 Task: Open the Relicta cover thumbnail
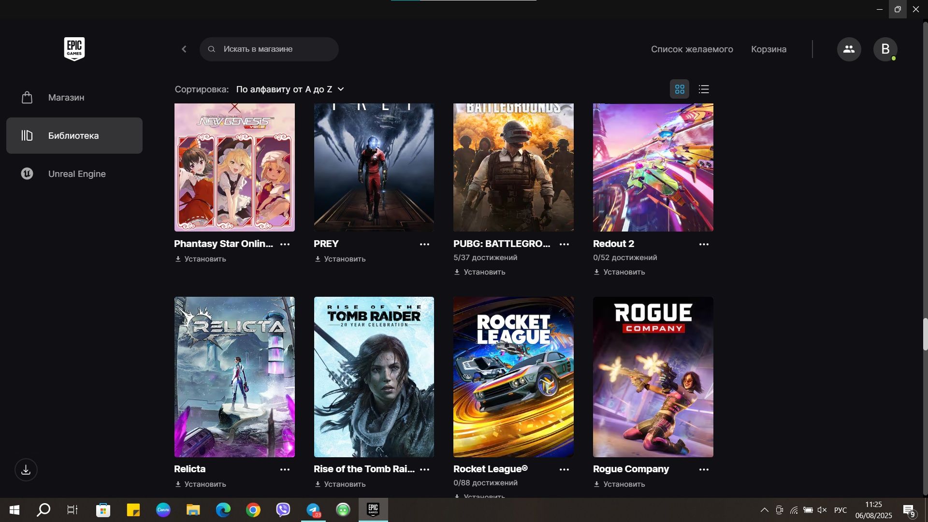click(234, 377)
